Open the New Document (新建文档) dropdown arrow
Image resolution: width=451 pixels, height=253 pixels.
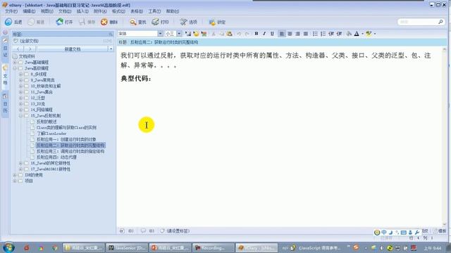tap(111, 48)
